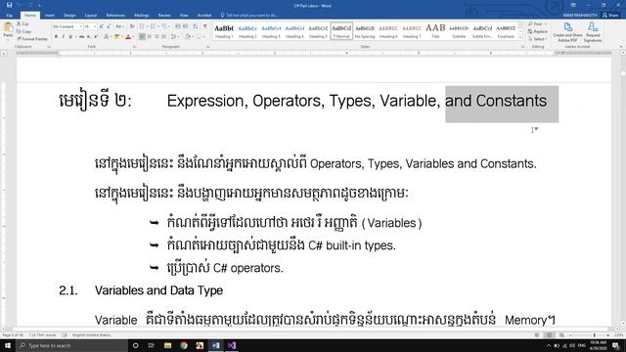Screen dimensions: 626x352
Task: Cut the selected text
Action: [23, 24]
